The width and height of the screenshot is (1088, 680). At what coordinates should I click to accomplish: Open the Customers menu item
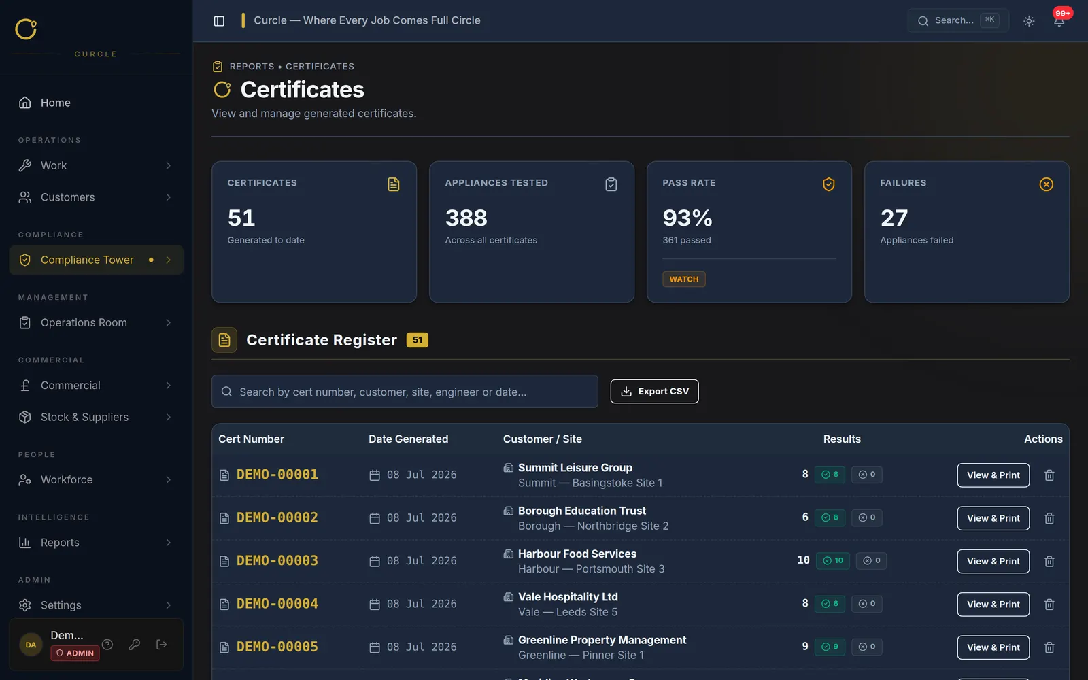pyautogui.click(x=96, y=197)
